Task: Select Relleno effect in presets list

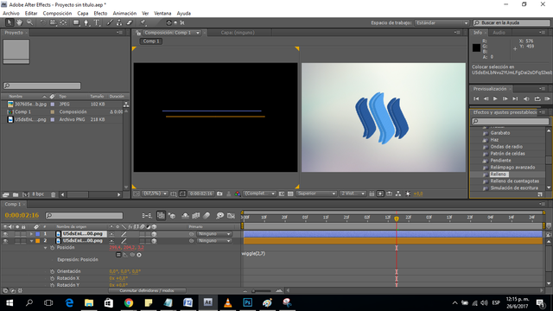Action: 499,175
